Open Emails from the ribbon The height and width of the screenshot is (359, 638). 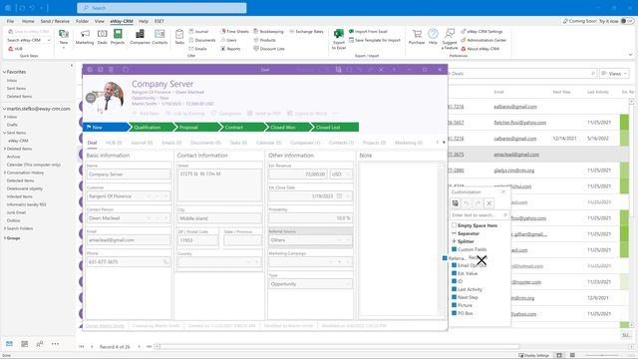[197, 49]
